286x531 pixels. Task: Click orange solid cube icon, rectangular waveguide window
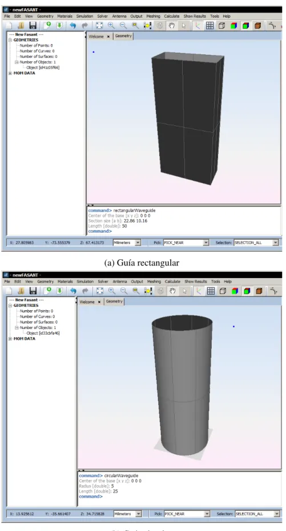(257, 25)
